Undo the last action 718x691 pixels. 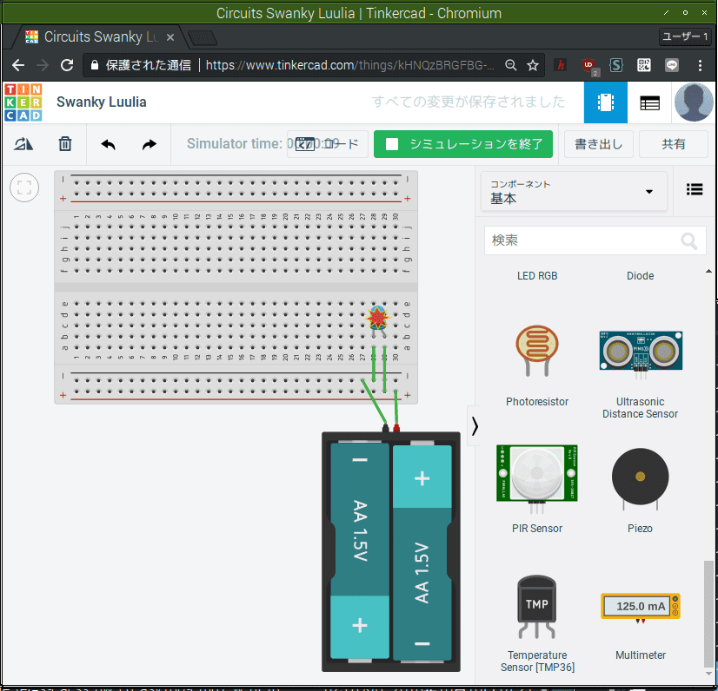point(108,144)
